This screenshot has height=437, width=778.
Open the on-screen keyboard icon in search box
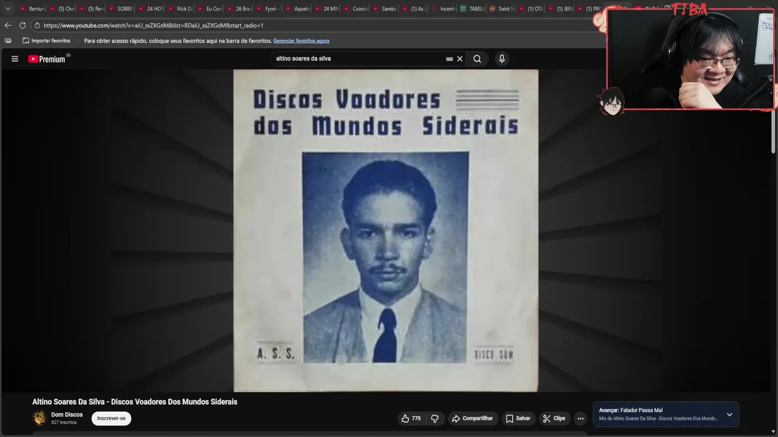pos(449,59)
